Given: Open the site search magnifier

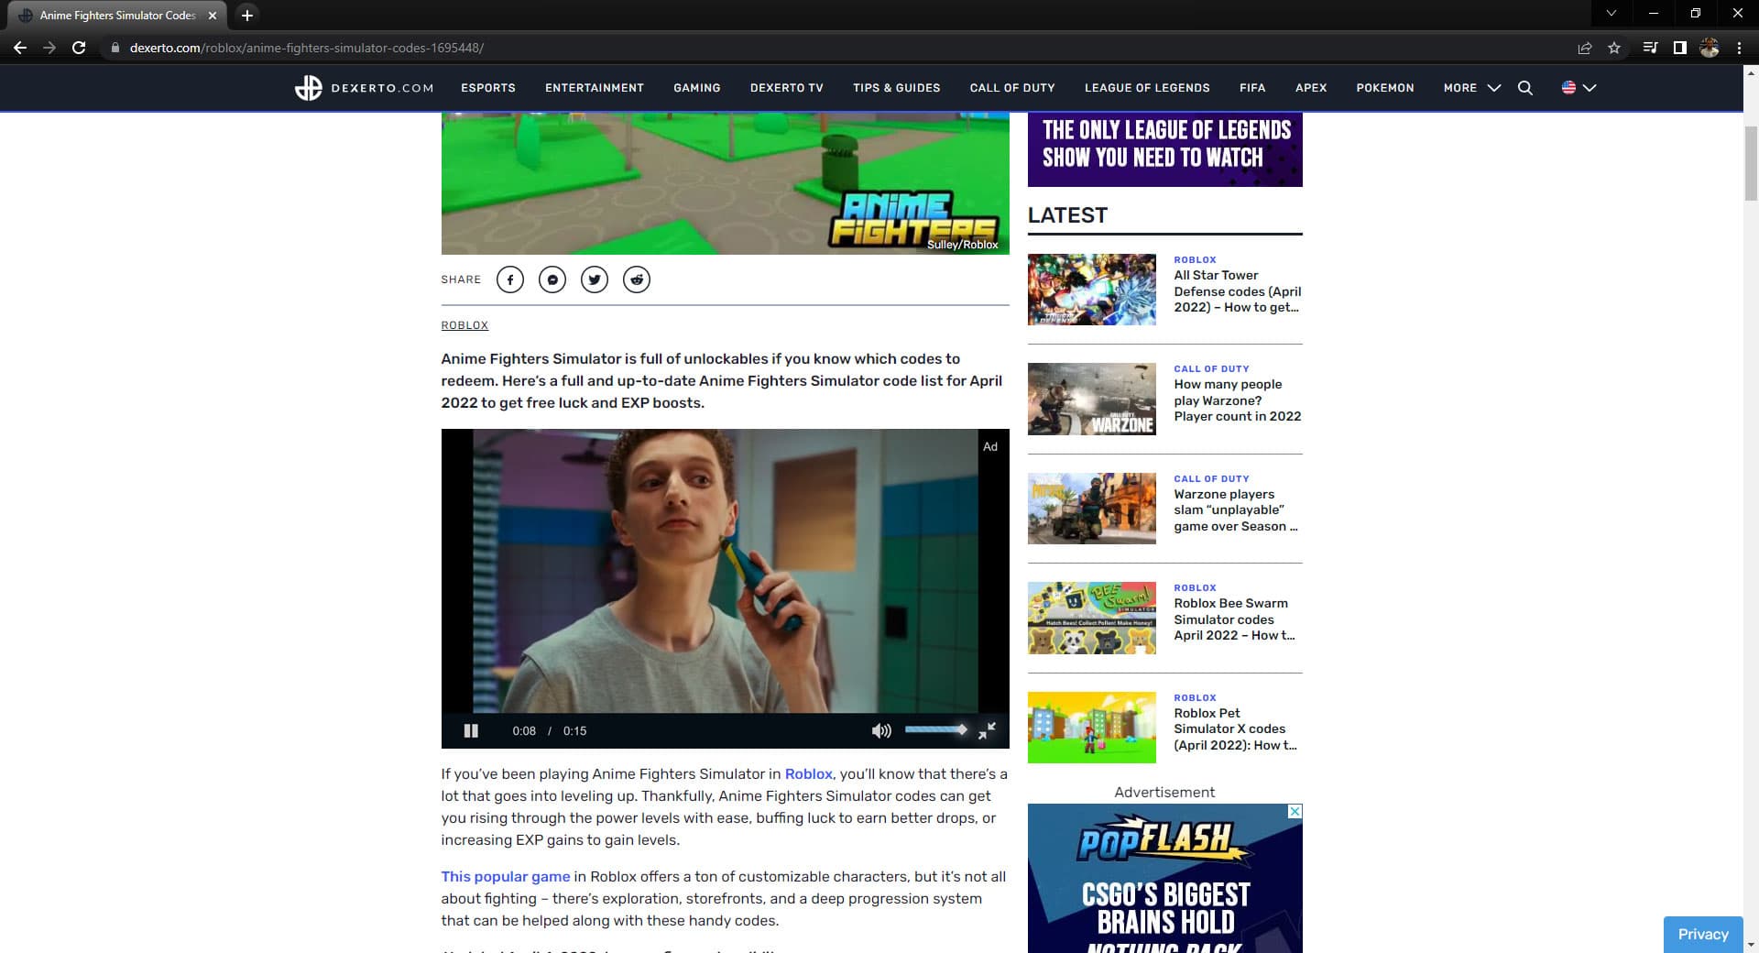Looking at the screenshot, I should 1524,88.
